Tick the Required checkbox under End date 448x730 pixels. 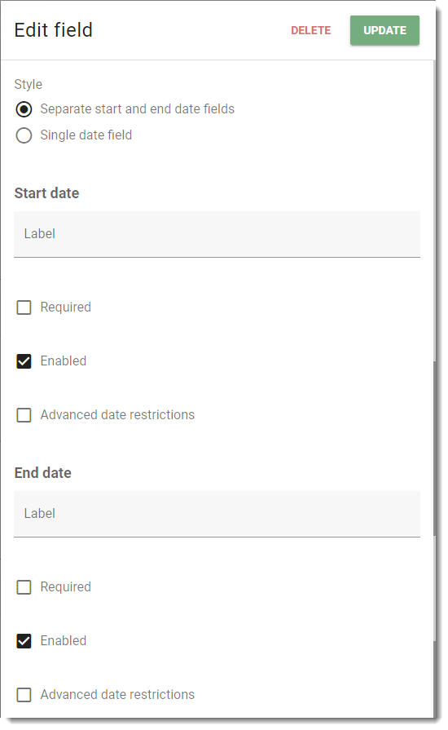[x=24, y=587]
